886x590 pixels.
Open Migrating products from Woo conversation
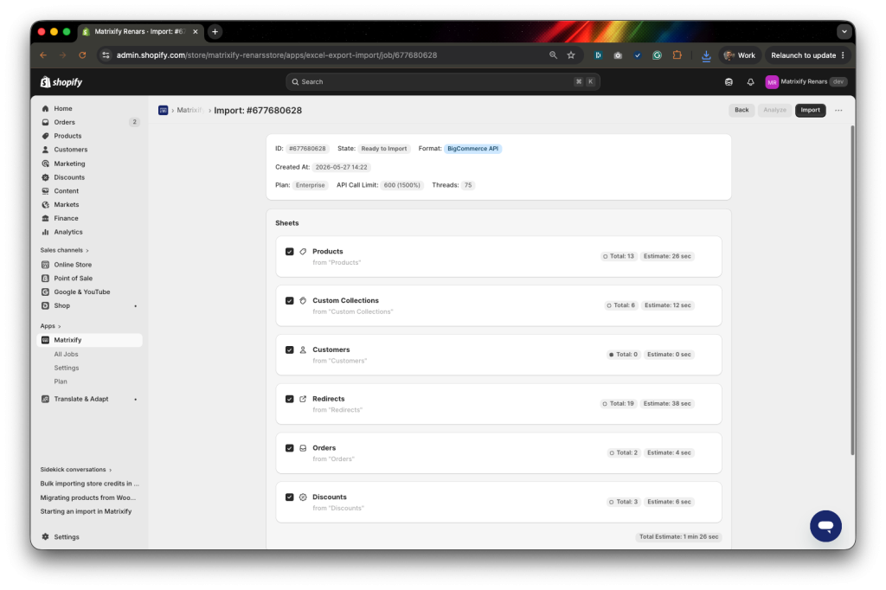88,498
